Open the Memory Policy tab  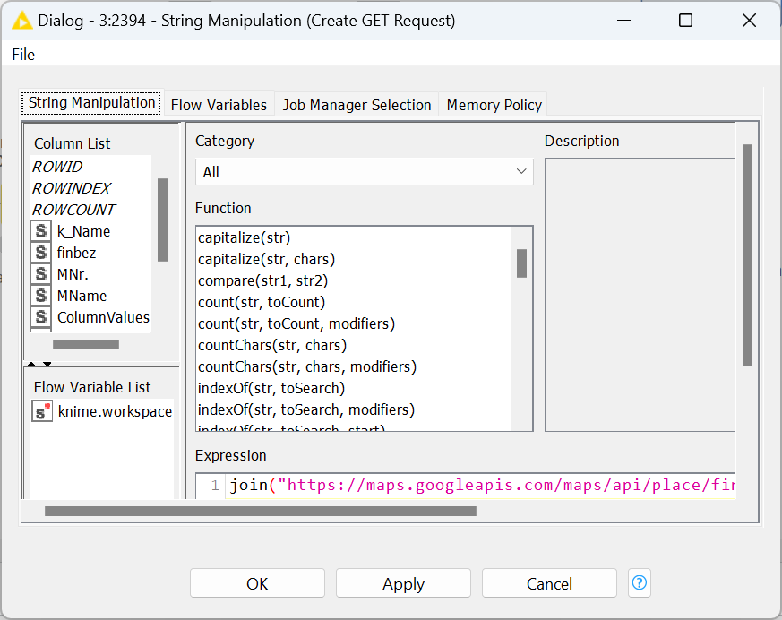click(x=494, y=105)
